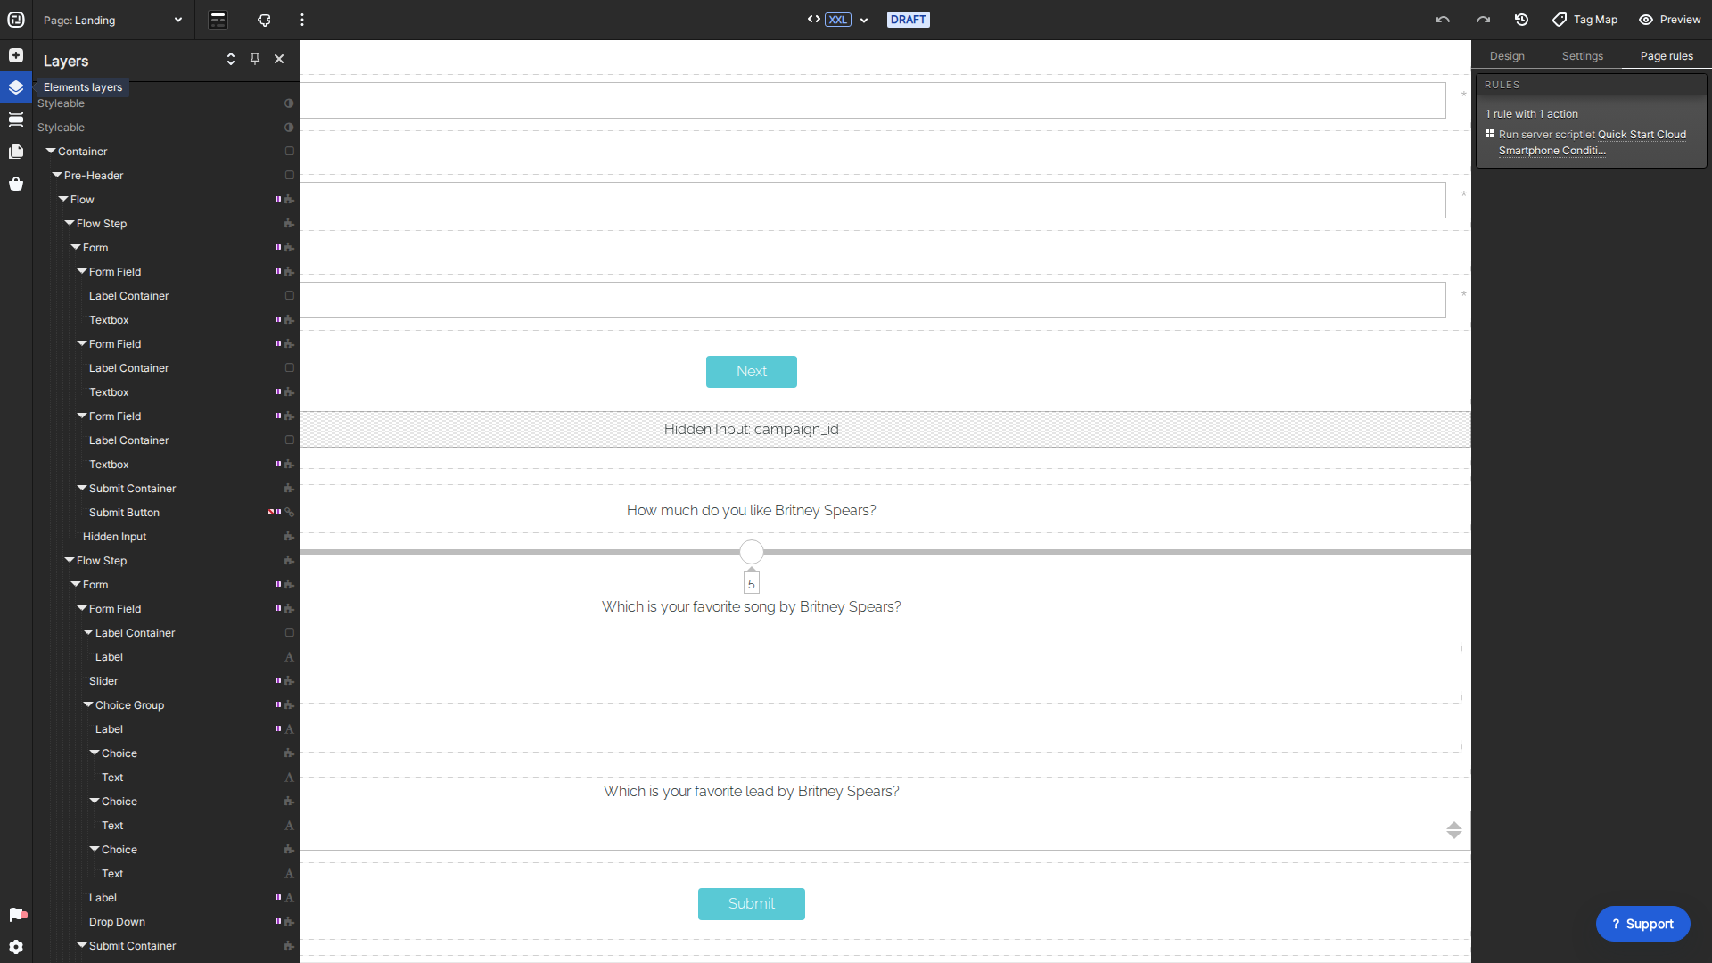
Task: Select the Elements layers sidebar icon
Action: click(16, 87)
